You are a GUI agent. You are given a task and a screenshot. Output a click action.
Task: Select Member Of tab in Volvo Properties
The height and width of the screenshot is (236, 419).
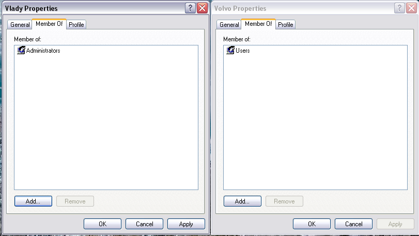pyautogui.click(x=258, y=24)
